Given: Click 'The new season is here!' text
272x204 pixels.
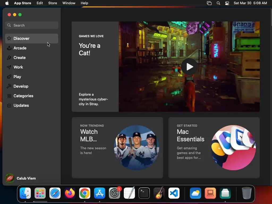Looking at the screenshot, I should point(93,150).
